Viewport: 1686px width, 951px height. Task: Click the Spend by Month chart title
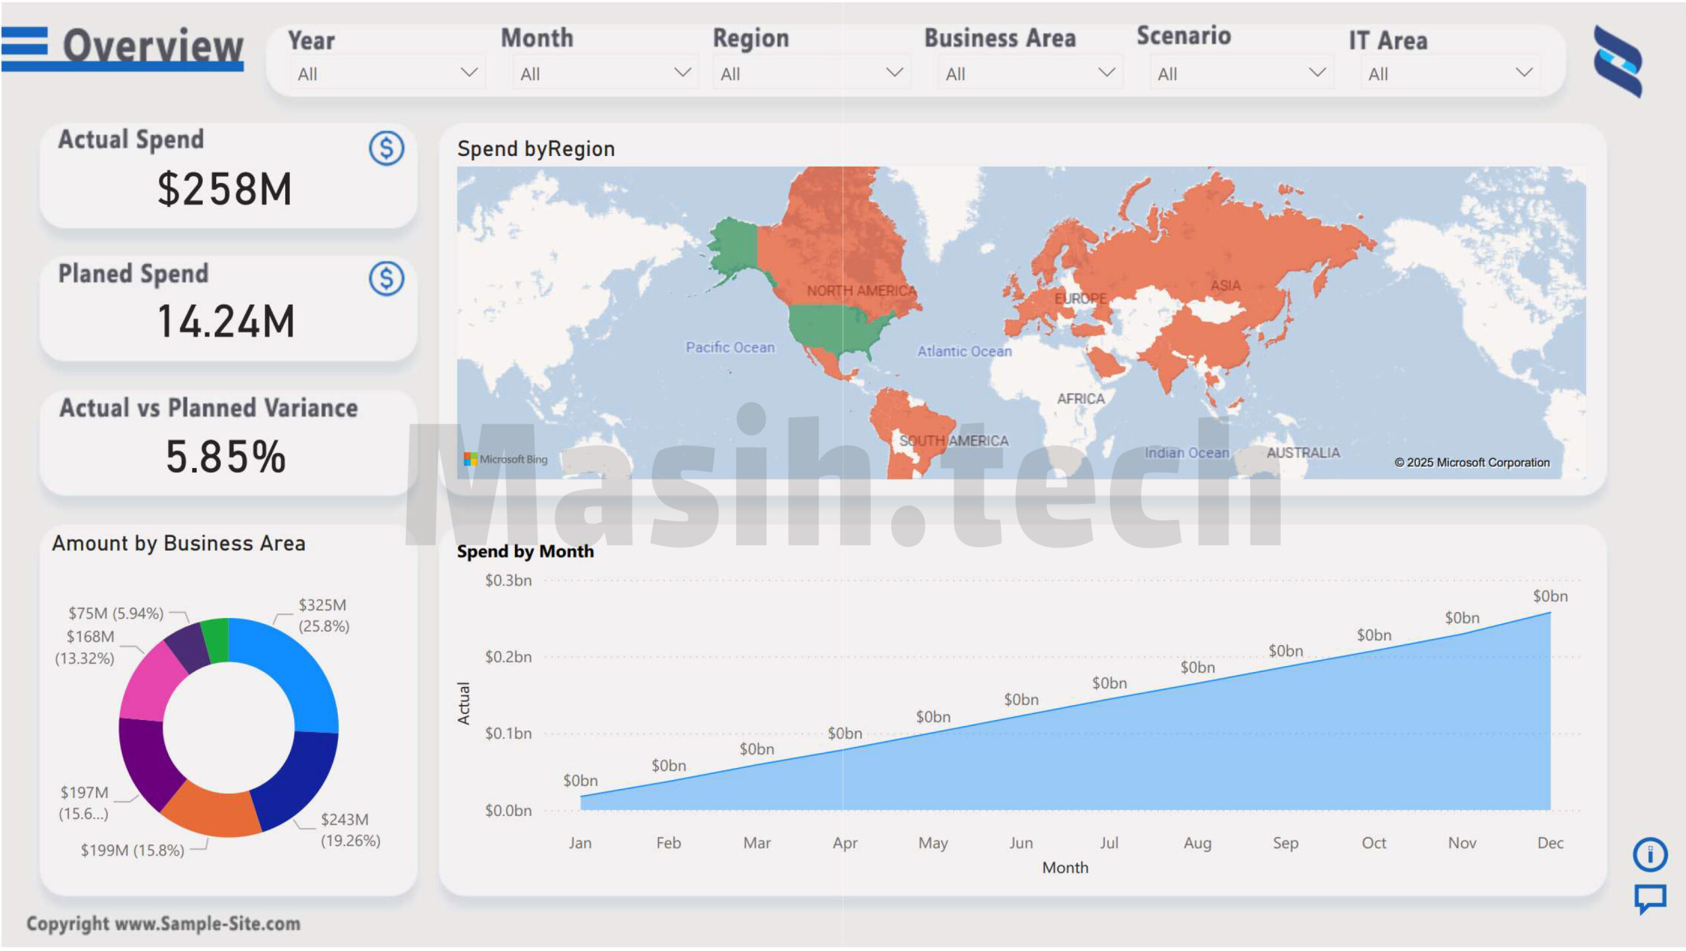pyautogui.click(x=526, y=552)
